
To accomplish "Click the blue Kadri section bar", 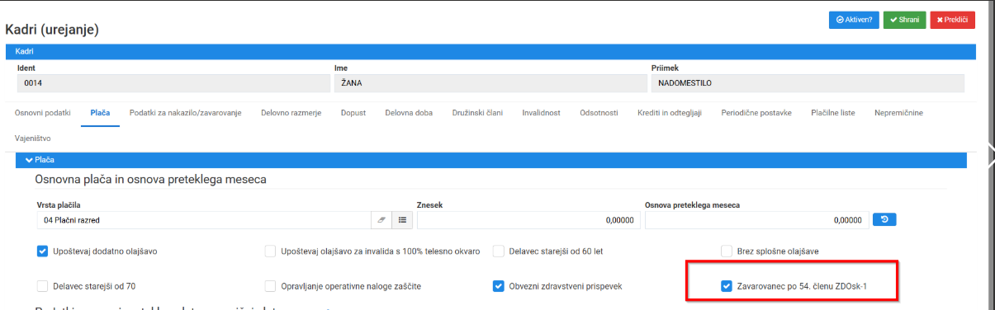I will pos(490,51).
